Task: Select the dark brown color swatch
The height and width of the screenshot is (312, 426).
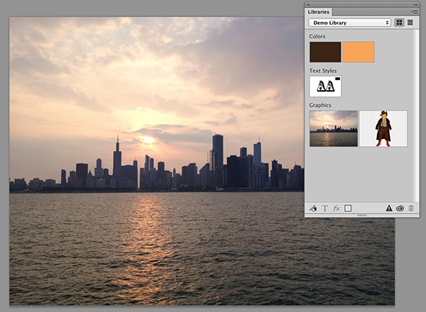Action: coord(325,52)
